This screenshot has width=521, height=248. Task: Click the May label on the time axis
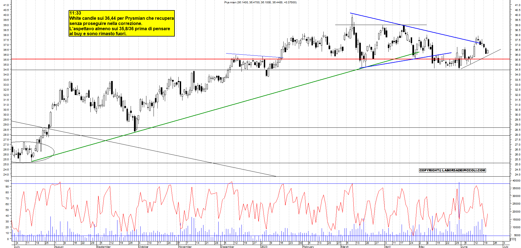(x=422, y=247)
